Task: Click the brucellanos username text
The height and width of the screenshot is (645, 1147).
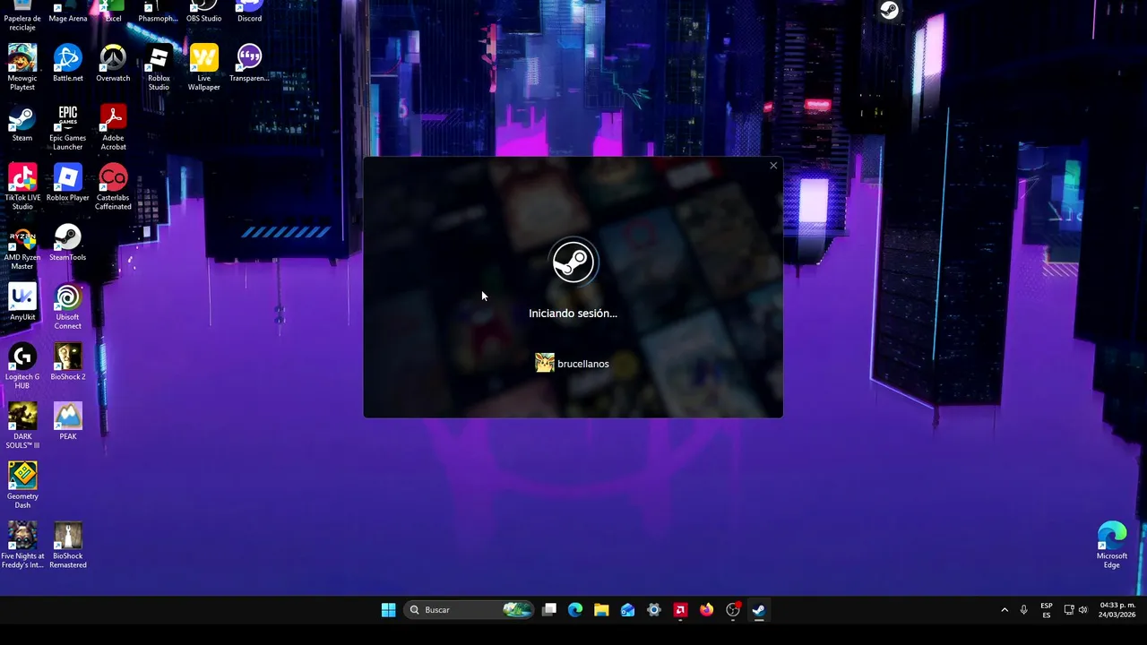Action: click(583, 364)
